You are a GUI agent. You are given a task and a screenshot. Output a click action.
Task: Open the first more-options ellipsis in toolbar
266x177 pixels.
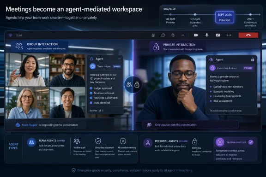point(182,35)
